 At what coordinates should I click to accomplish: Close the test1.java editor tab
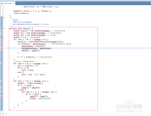coord(14,3)
